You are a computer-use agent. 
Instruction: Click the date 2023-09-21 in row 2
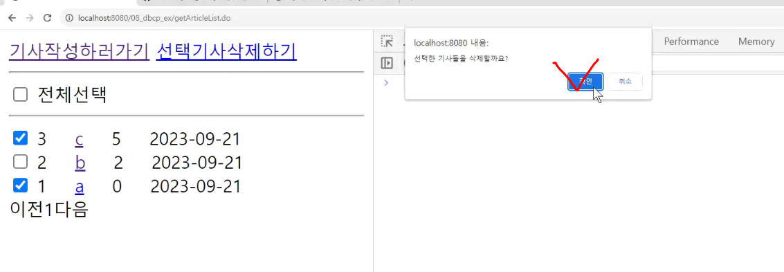197,162
